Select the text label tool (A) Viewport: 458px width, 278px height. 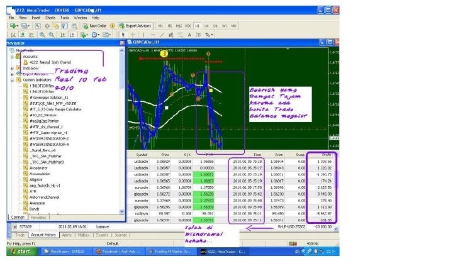point(189,35)
